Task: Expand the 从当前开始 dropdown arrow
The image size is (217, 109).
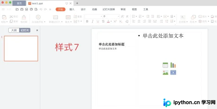Action: [x=45, y=22]
